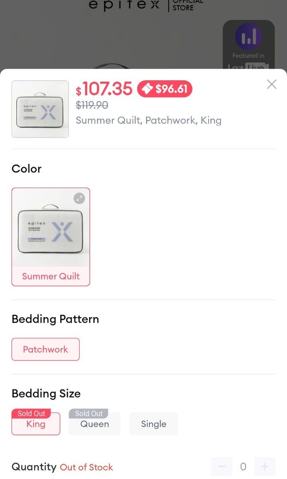Image resolution: width=287 pixels, height=479 pixels.
Task: Click the strikethrough $119.90 original price
Action: (x=91, y=105)
